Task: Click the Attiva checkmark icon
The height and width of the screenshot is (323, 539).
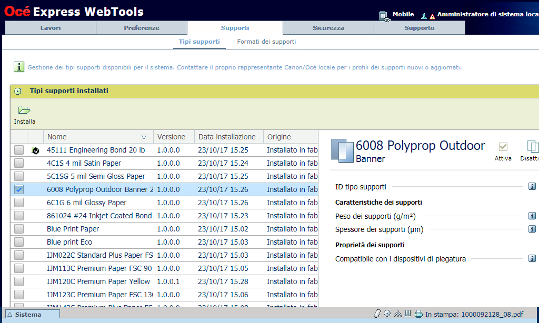Action: (x=503, y=147)
